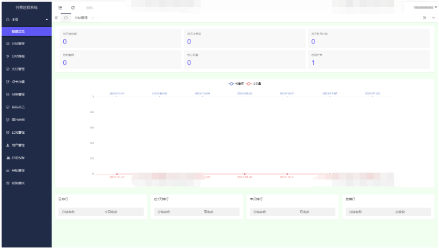Collapse the 主页 sidebar menu group
439x248 pixels.
pyautogui.click(x=46, y=20)
